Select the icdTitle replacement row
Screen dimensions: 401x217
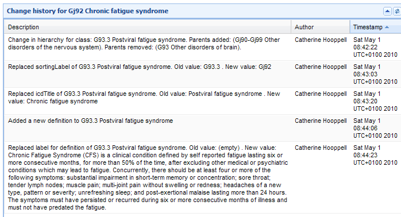pyautogui.click(x=202, y=101)
